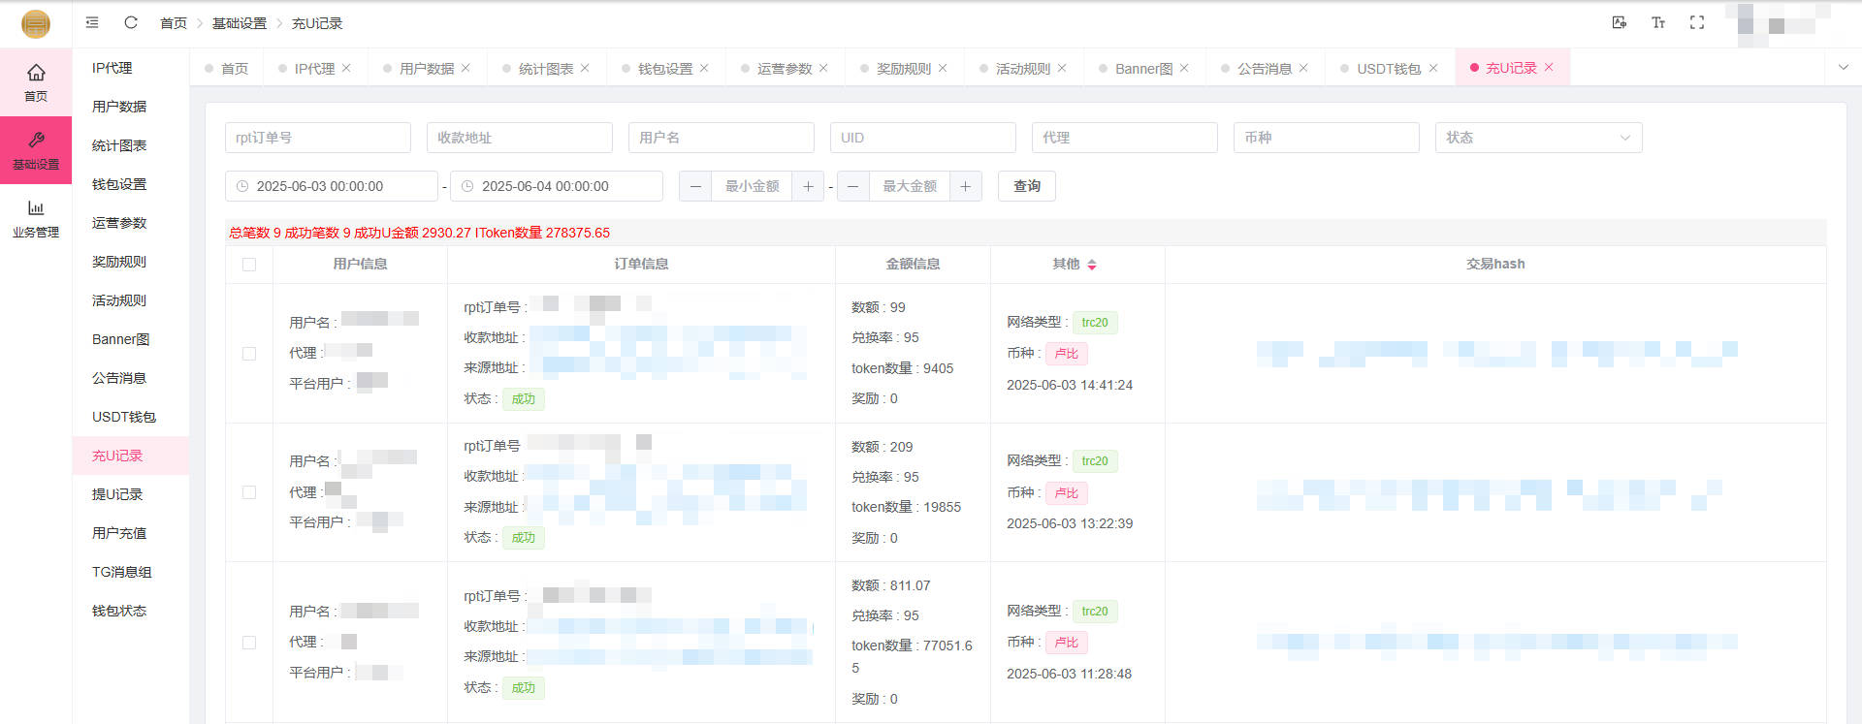Increase the 最小金额 value with plus
The image size is (1862, 724).
click(x=808, y=186)
